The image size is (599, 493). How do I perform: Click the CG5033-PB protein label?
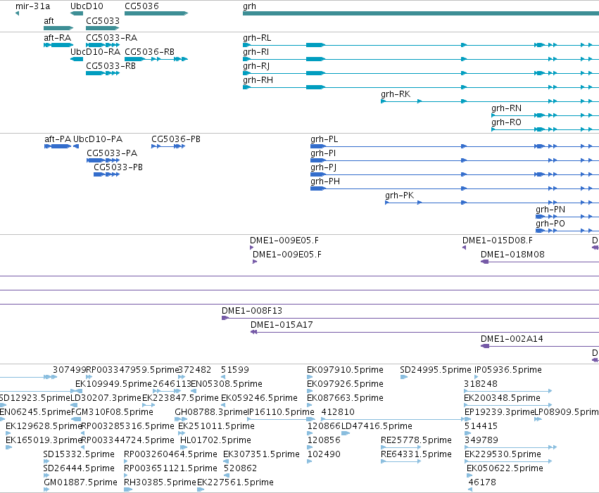[x=118, y=167]
